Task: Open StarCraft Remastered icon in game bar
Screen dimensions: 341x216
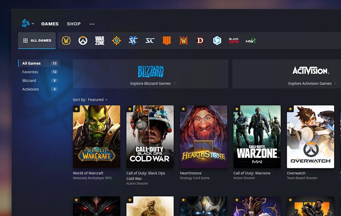Action: 150,41
